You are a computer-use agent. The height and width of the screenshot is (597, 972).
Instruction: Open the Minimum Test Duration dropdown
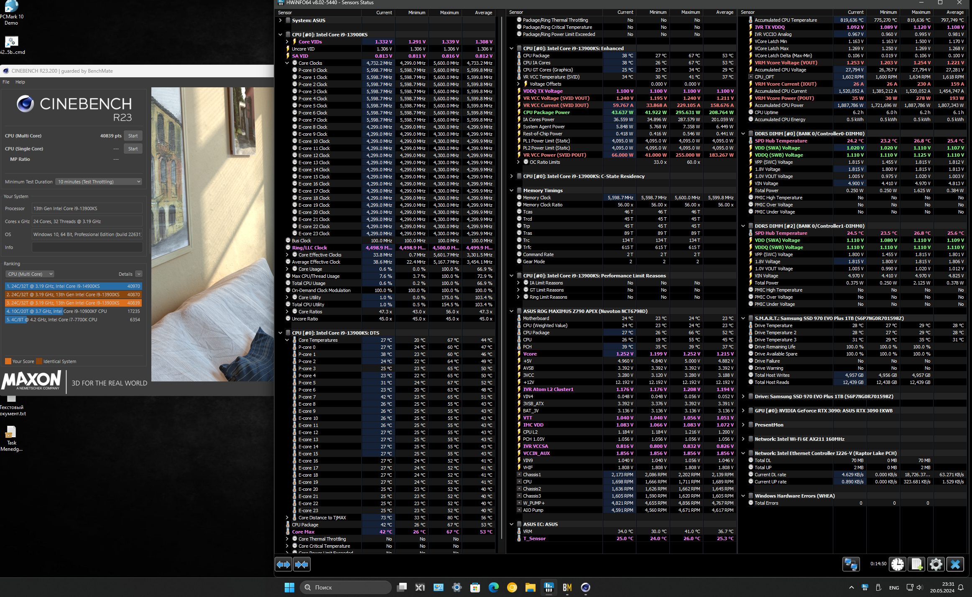click(x=99, y=182)
